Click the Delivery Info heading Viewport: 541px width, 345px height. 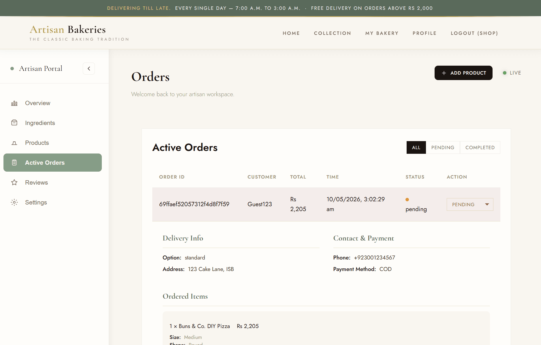(x=183, y=238)
